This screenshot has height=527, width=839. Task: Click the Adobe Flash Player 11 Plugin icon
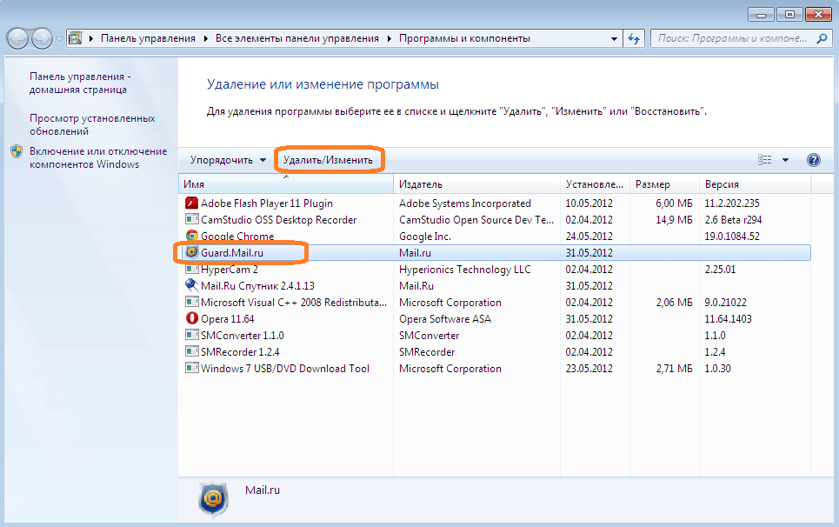coord(192,203)
